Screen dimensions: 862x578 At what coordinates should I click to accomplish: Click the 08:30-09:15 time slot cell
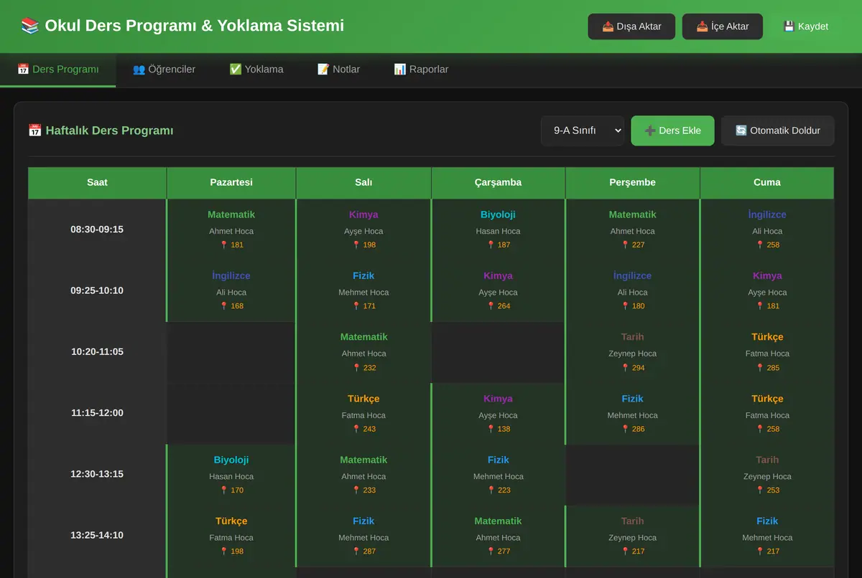97,229
